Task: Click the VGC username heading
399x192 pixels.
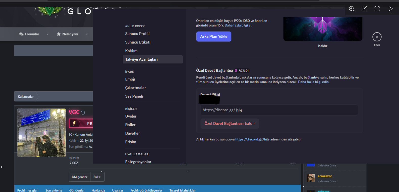Action: pyautogui.click(x=74, y=112)
